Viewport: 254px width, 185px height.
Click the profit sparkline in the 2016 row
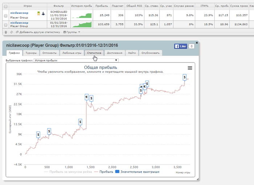pos(82,24)
